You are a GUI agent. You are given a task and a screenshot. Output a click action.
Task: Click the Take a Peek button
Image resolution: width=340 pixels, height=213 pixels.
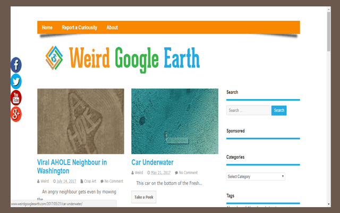(x=144, y=197)
